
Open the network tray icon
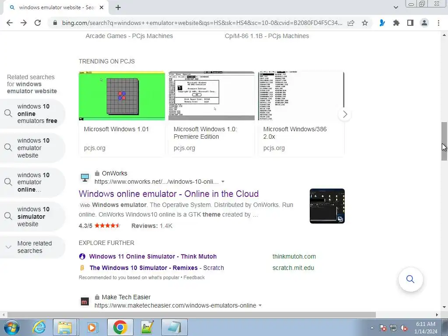[393, 328]
